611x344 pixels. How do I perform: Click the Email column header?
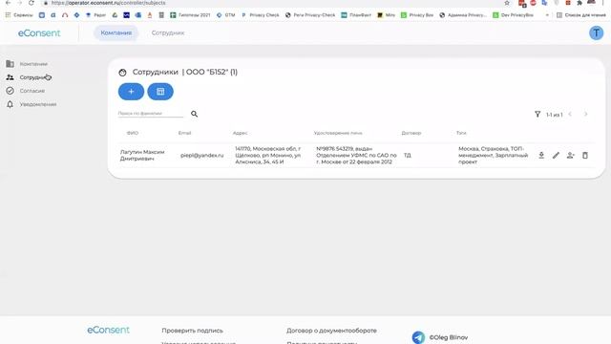(184, 133)
